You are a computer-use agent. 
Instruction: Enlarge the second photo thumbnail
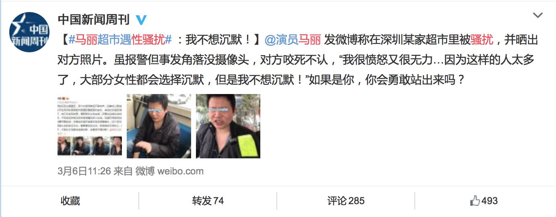pyautogui.click(x=159, y=126)
